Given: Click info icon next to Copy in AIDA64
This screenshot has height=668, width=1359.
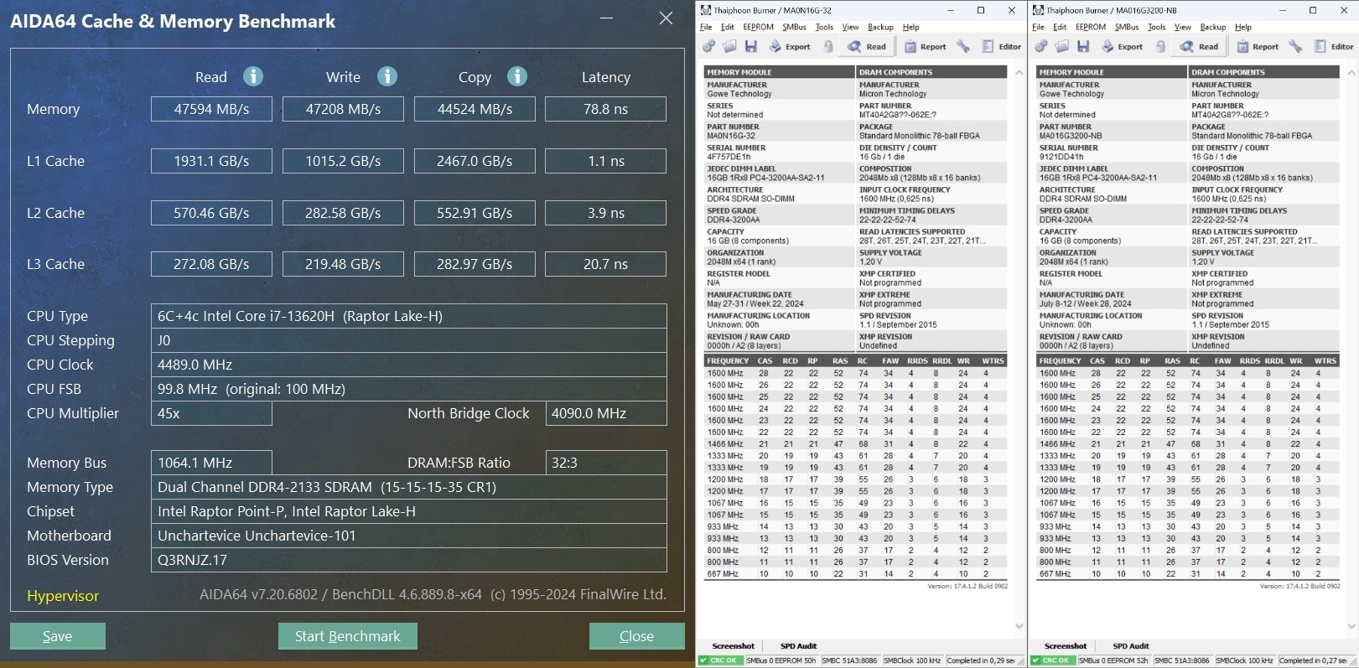Looking at the screenshot, I should click(517, 76).
